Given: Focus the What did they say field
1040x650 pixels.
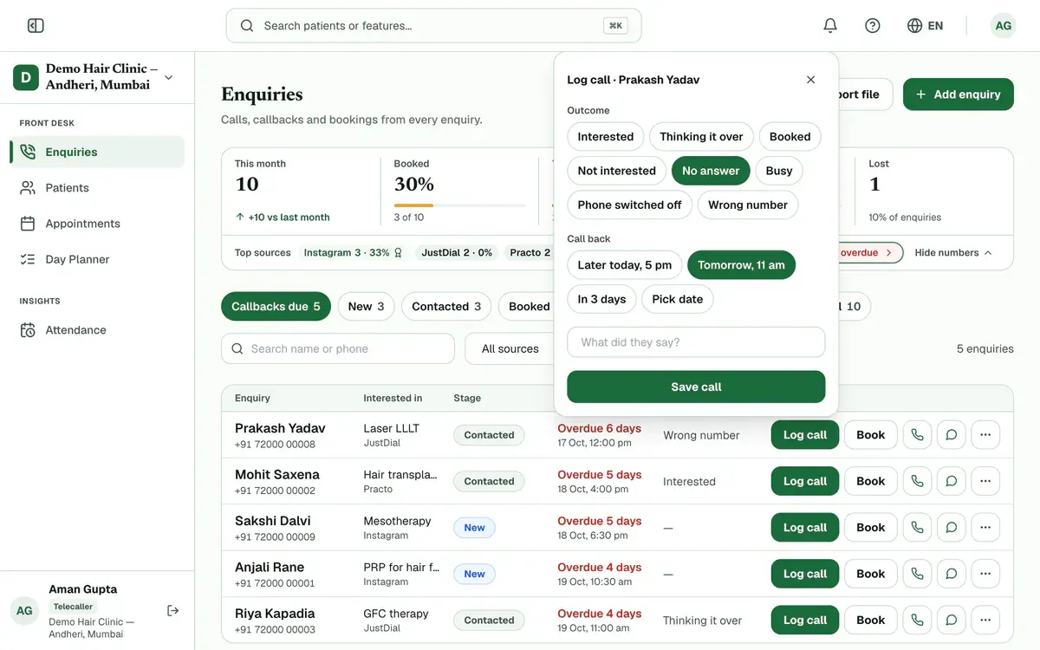Looking at the screenshot, I should [696, 342].
